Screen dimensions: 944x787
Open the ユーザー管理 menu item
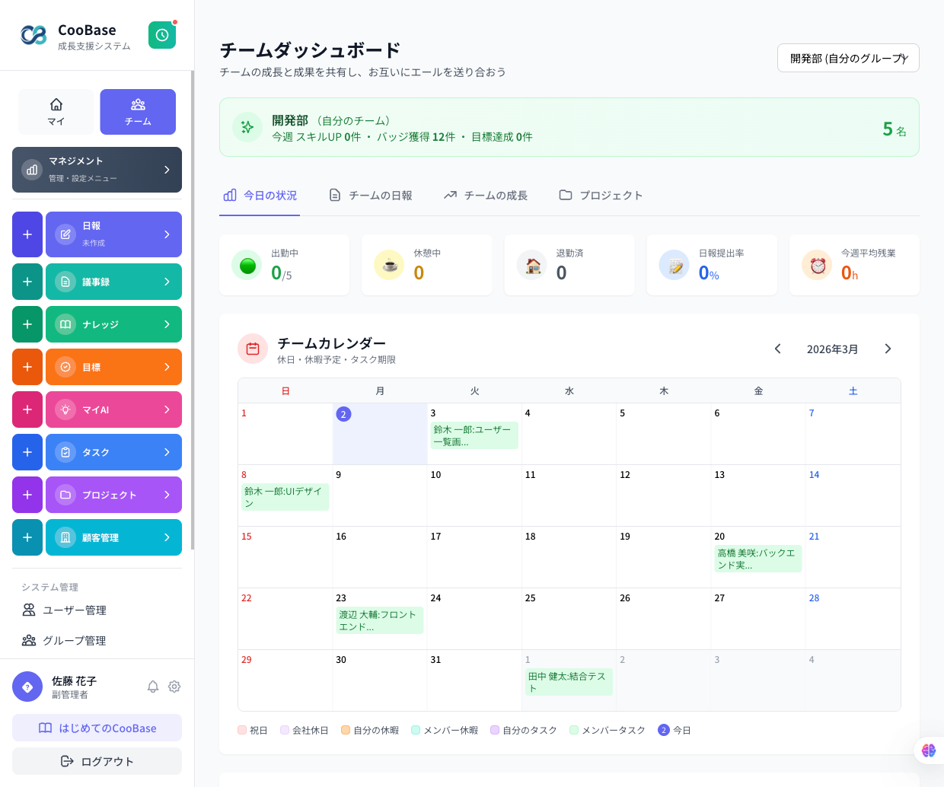point(75,610)
